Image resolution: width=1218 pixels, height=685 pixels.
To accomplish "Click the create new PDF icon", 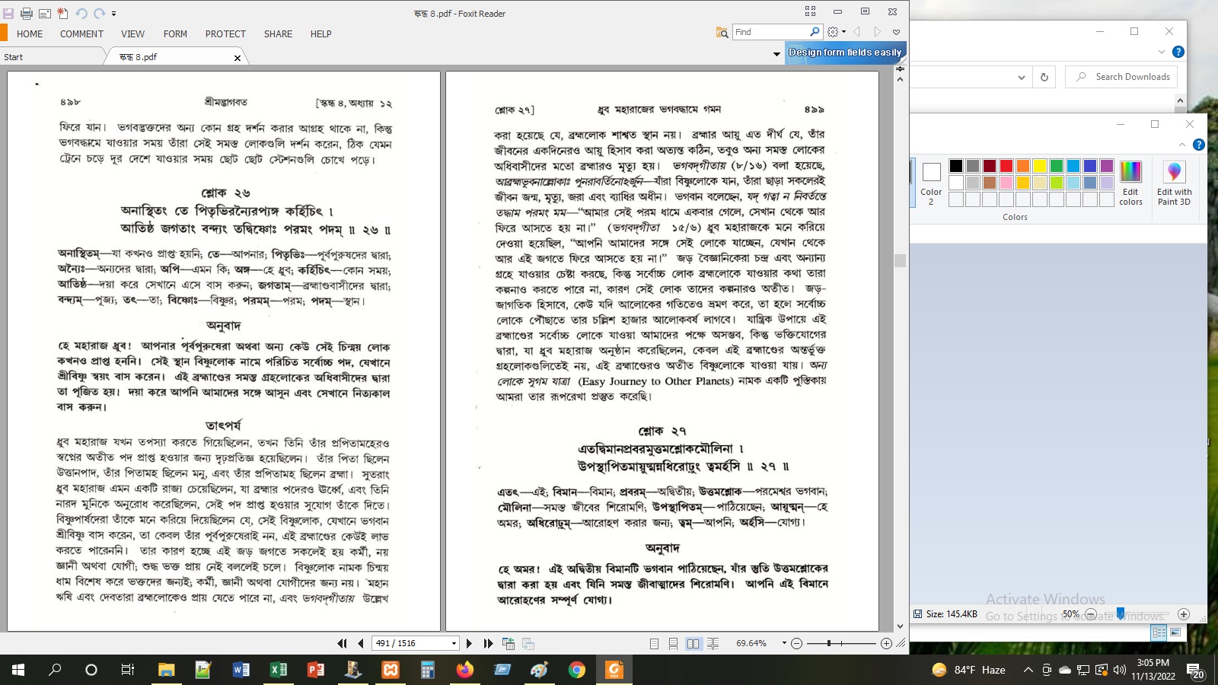I will (x=62, y=14).
